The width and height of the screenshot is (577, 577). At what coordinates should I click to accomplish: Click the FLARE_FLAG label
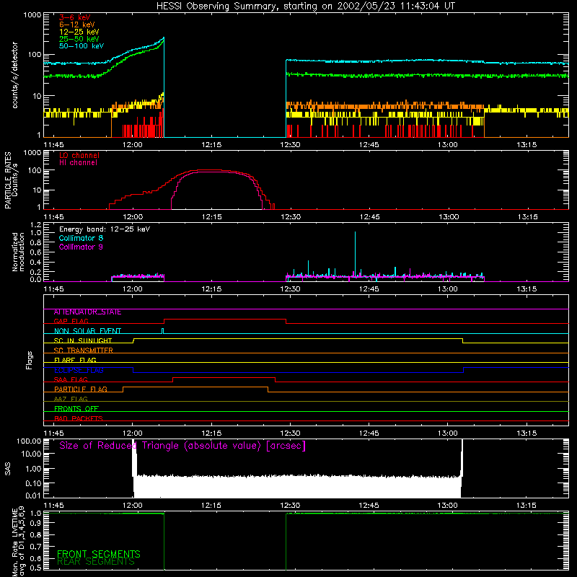click(x=75, y=360)
